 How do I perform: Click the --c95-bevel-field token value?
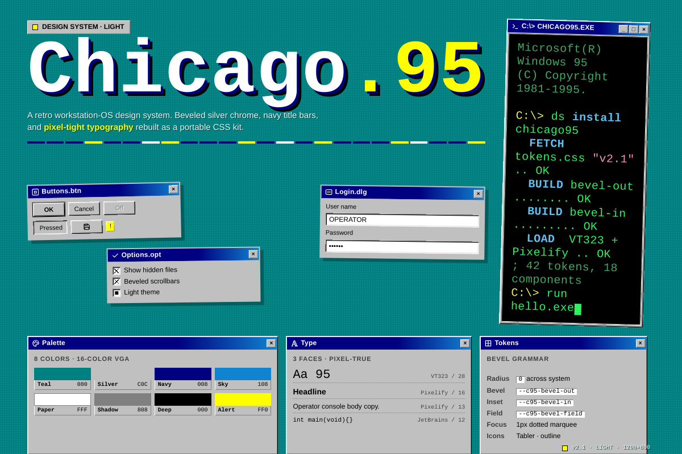coord(550,414)
